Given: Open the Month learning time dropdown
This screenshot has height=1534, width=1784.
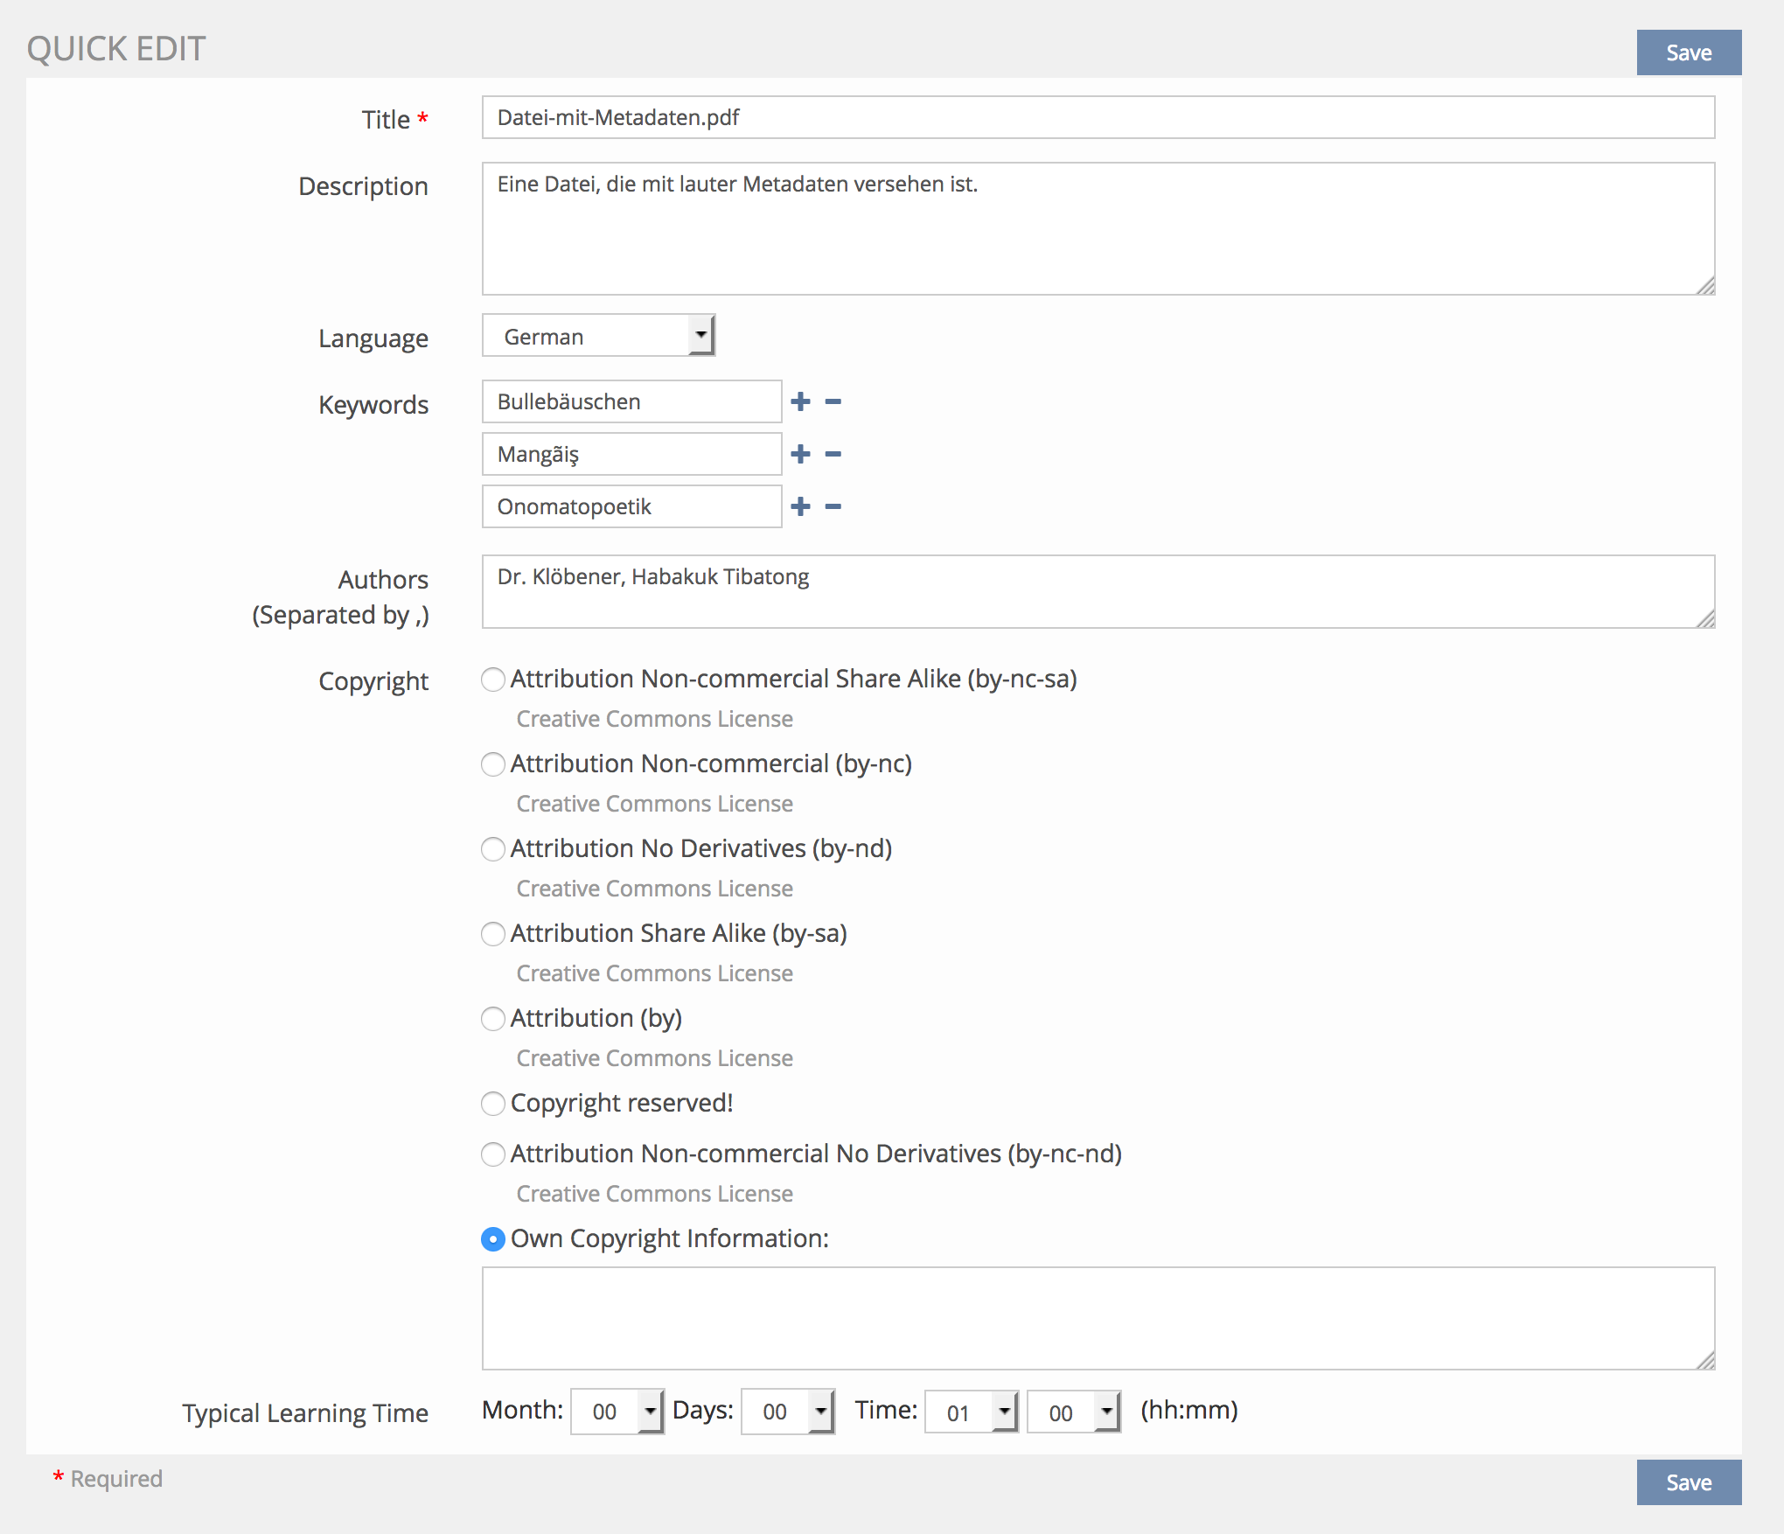Looking at the screenshot, I should tap(617, 1412).
